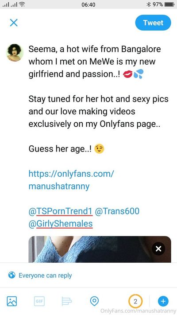Select the @TSPornTrend1 mention

point(61,211)
